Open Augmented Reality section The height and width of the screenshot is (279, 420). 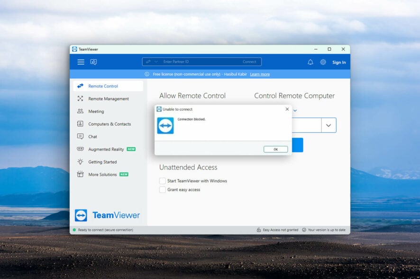(x=108, y=149)
